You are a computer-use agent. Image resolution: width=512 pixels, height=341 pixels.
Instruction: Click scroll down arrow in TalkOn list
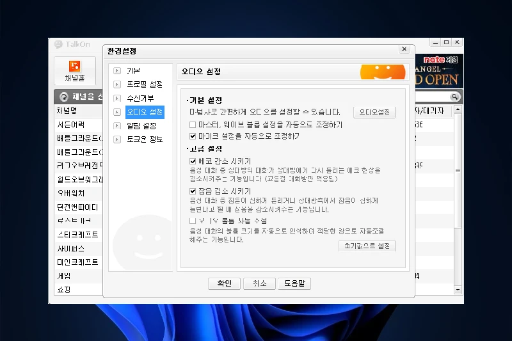[x=458, y=289]
